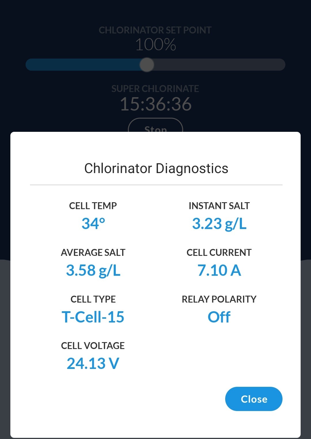
Task: Tap the Instant Salt 3.23 g/L value
Action: point(219,224)
